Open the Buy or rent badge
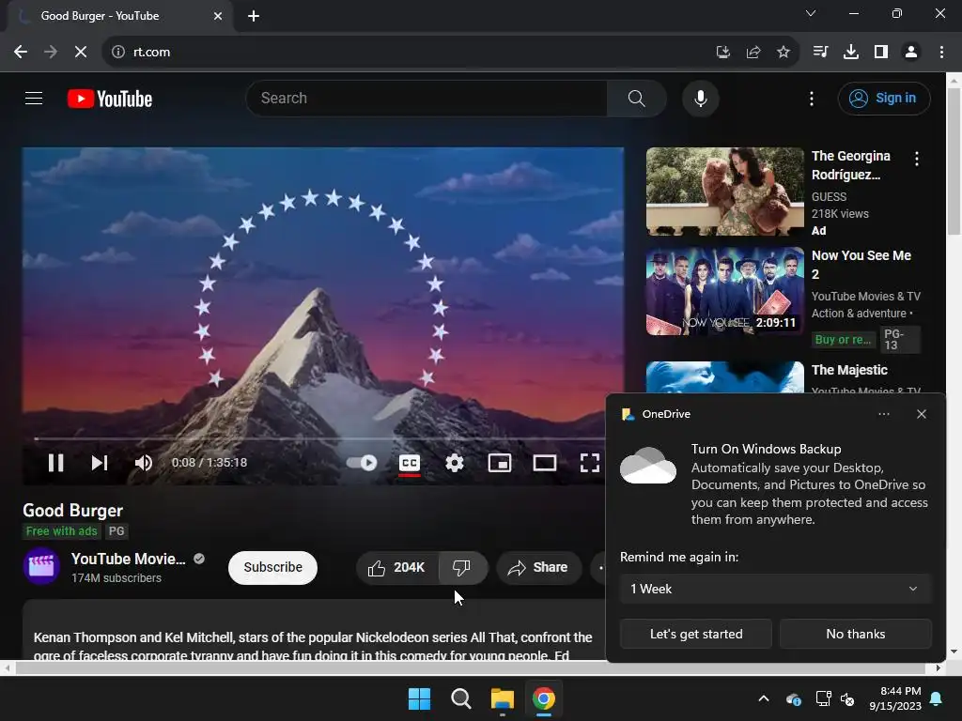 tap(843, 340)
